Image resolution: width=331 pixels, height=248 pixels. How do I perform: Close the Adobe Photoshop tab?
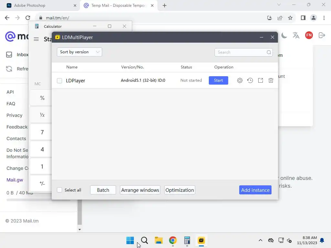click(75, 5)
